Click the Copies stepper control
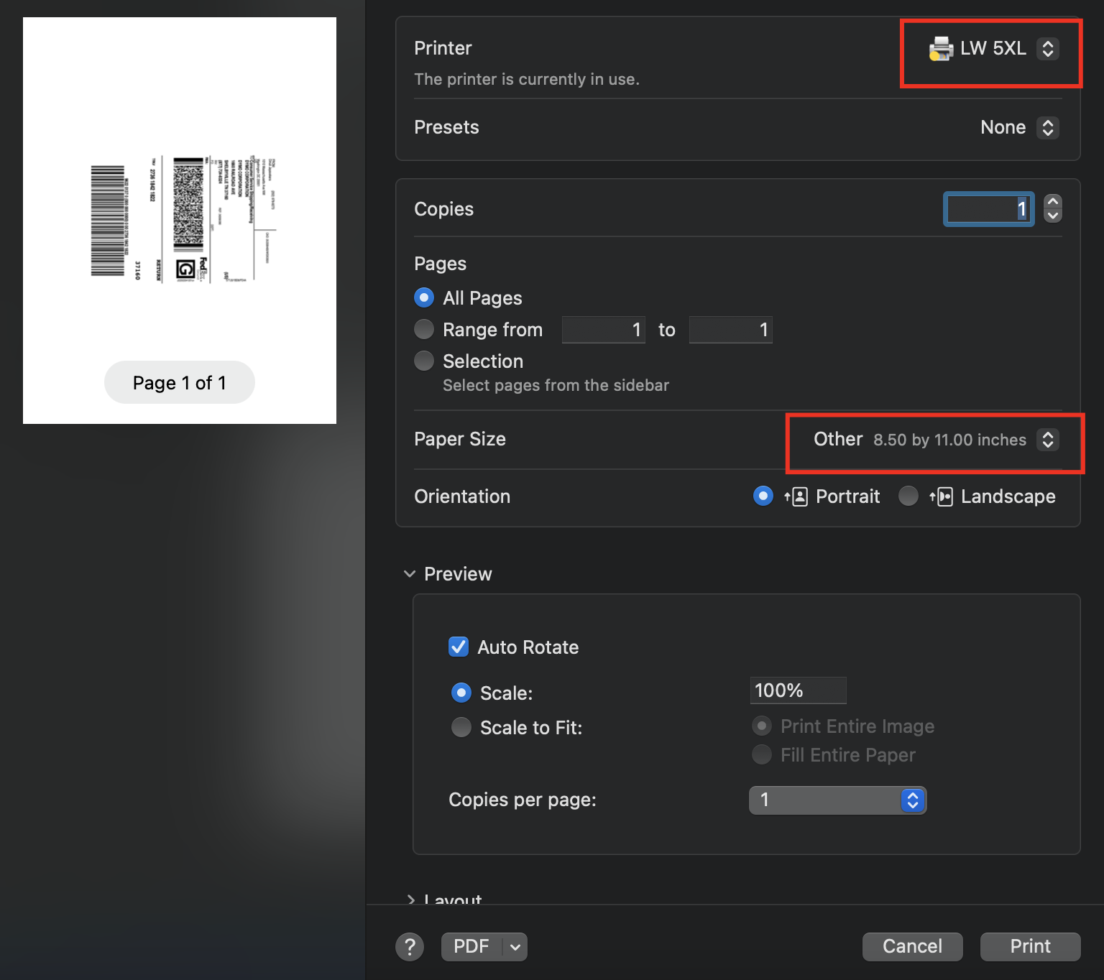 click(1053, 209)
